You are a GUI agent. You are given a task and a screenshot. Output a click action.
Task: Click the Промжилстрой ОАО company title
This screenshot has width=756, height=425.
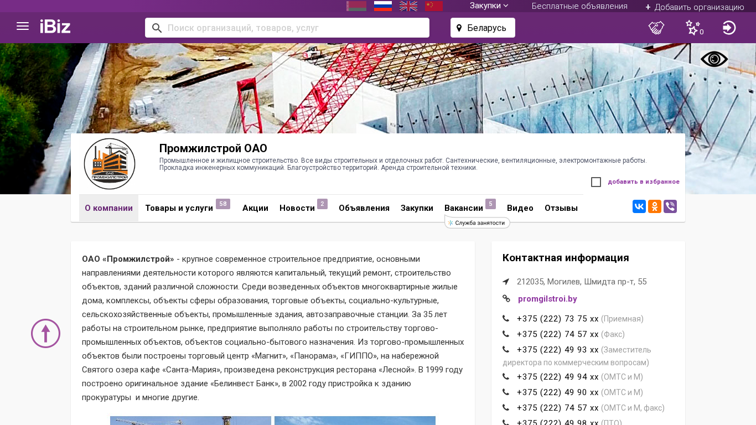tap(213, 148)
